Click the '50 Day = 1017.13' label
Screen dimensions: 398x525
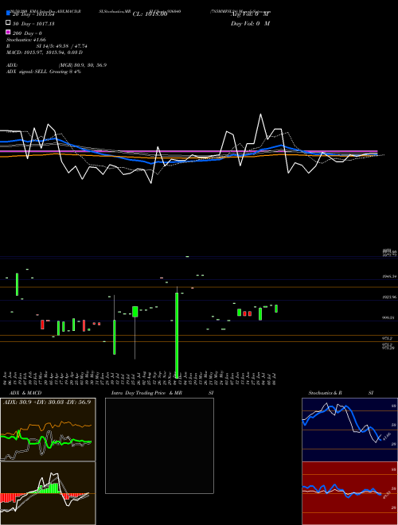pos(33,24)
